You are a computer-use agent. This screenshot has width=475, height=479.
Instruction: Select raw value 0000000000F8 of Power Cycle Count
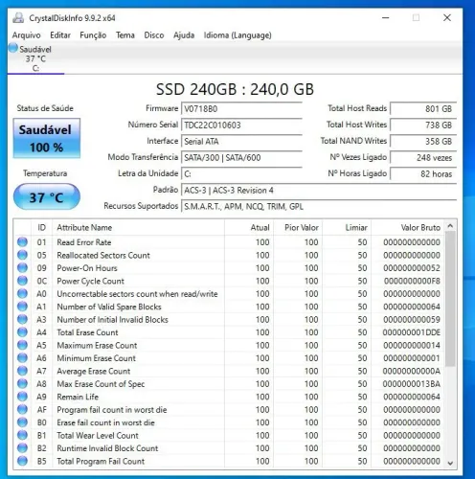click(412, 281)
